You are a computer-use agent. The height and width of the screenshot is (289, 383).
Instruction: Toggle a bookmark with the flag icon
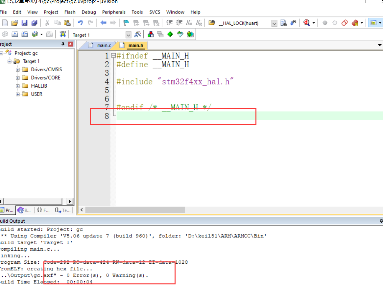pos(126,23)
